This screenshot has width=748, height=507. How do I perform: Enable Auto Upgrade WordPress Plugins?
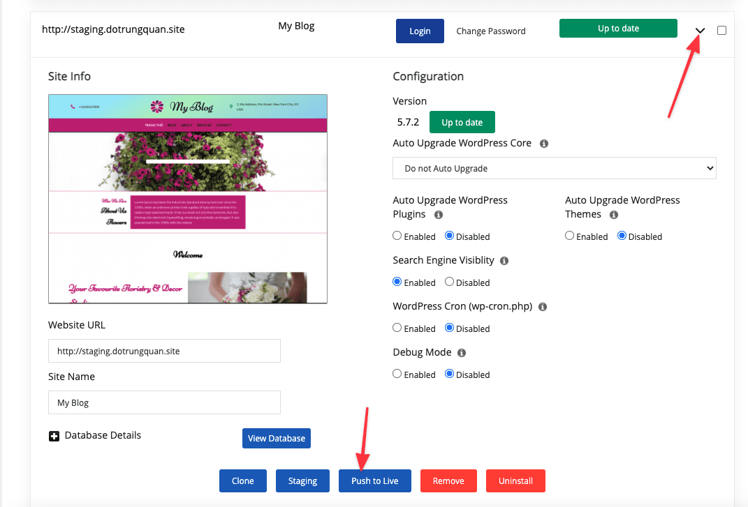coord(397,236)
